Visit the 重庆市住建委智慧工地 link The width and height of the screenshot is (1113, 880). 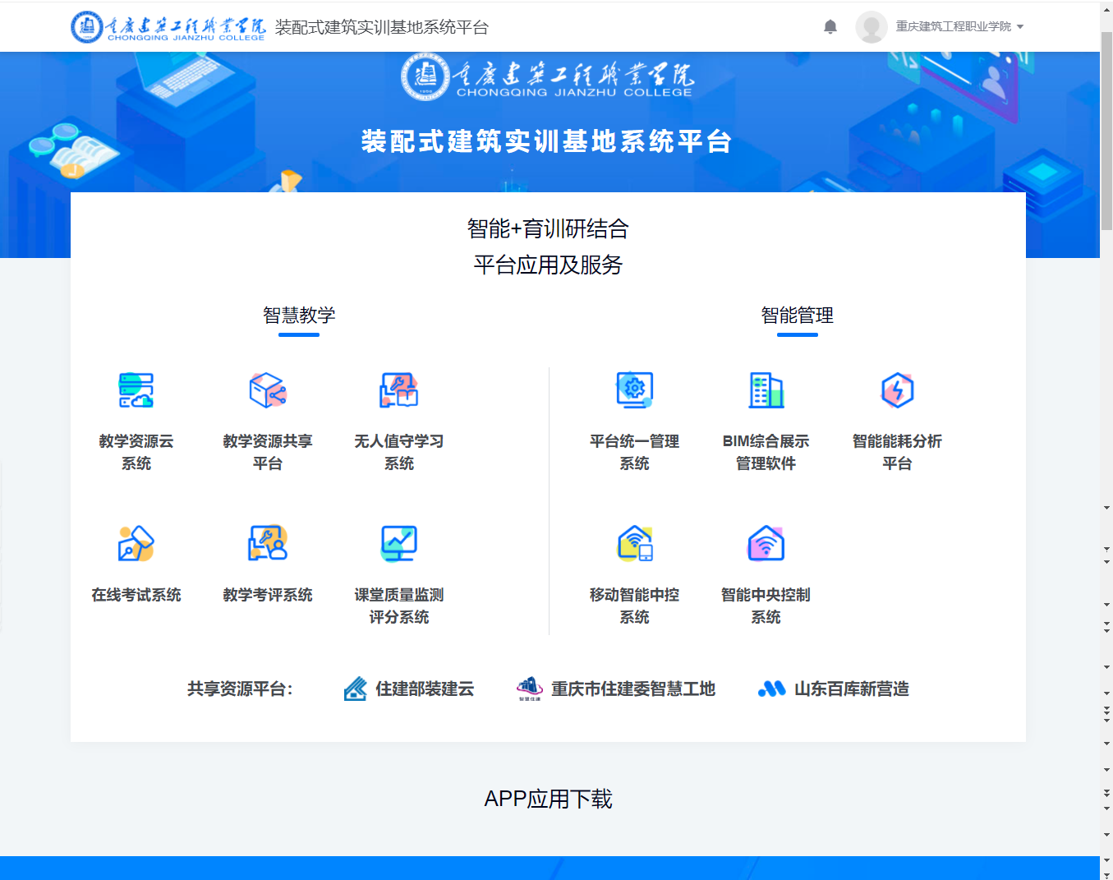pos(616,689)
